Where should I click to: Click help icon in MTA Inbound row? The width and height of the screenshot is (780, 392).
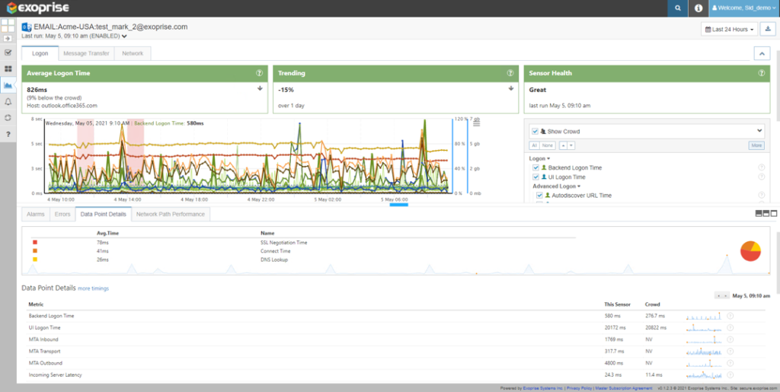730,339
